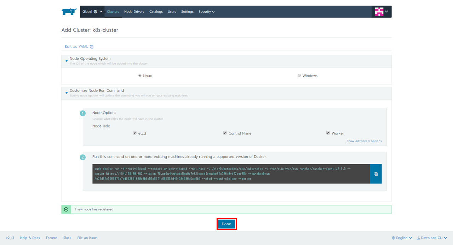Select the Linux operating system radio
The width and height of the screenshot is (453, 245).
click(140, 76)
